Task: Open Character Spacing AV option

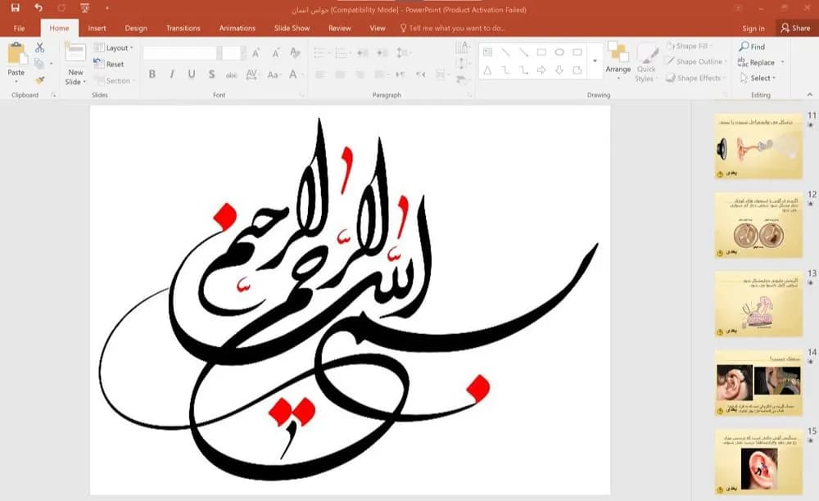Action: click(x=251, y=74)
